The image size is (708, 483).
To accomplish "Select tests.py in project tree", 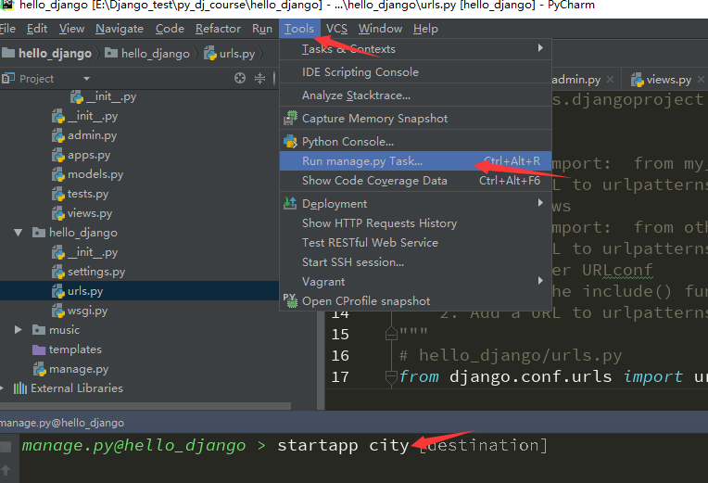I will click(x=88, y=194).
